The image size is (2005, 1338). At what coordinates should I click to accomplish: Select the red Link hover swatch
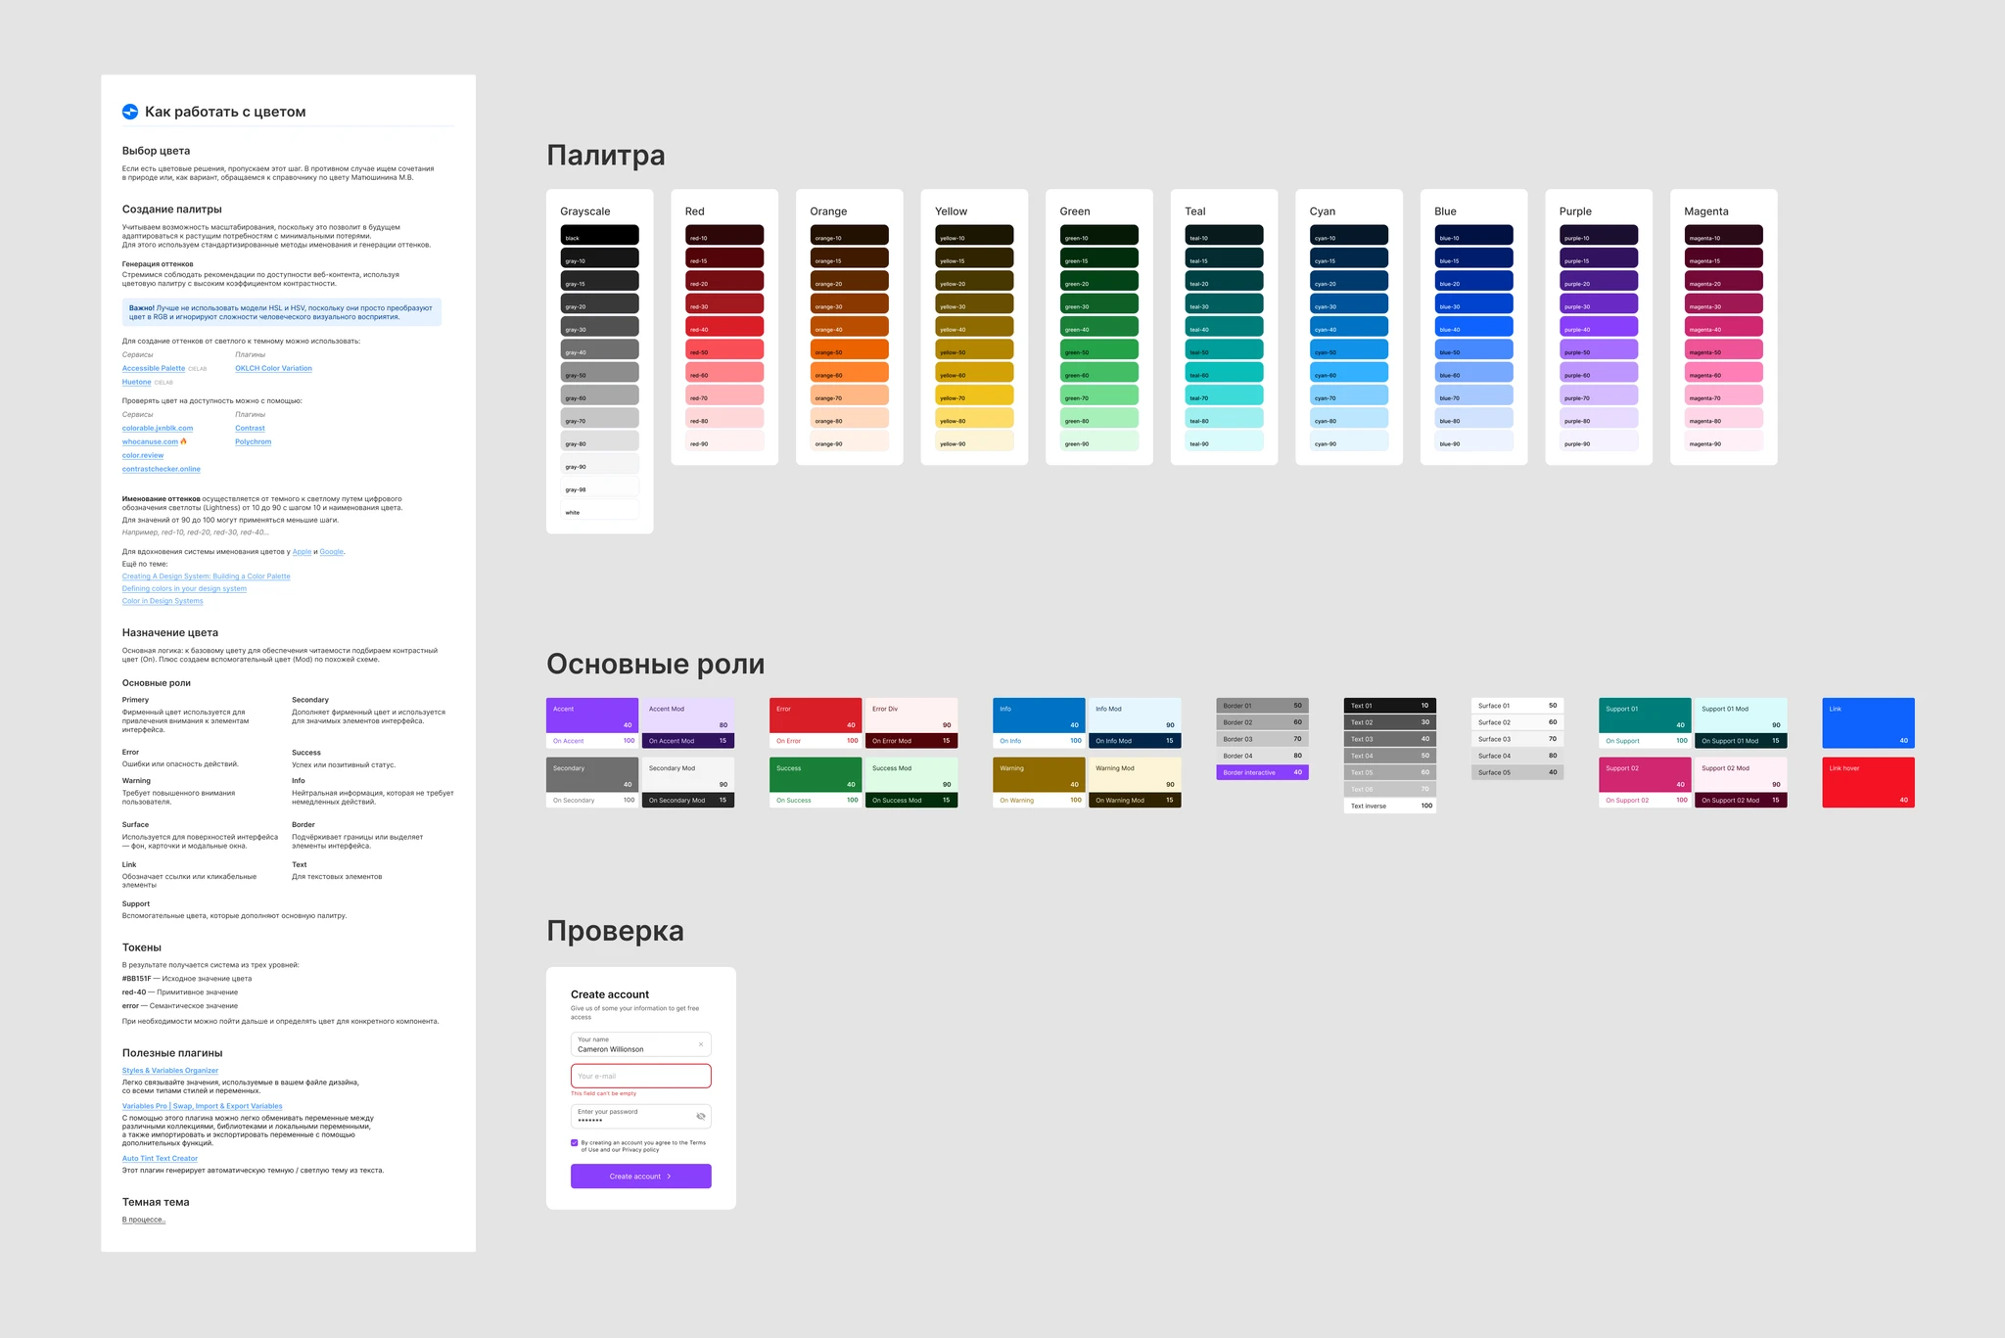pos(1867,782)
